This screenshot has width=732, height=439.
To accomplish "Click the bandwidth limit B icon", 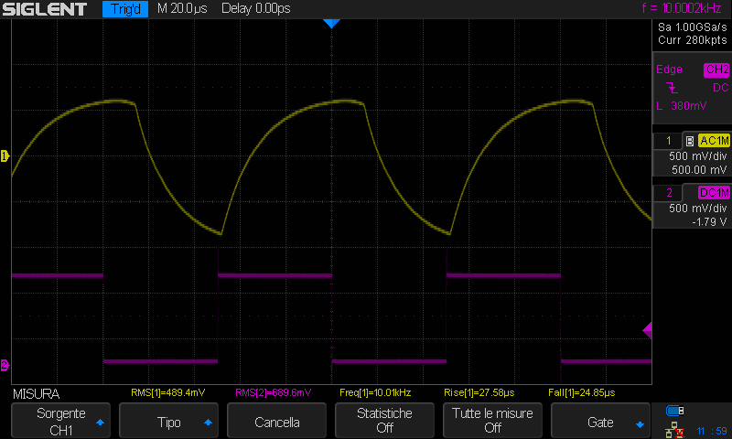I will (690, 141).
